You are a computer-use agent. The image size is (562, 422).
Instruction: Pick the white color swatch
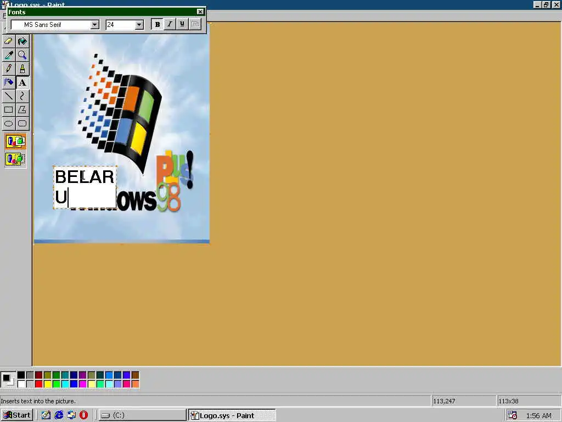pyautogui.click(x=21, y=384)
